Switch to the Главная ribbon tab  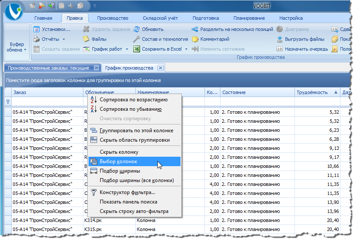(x=43, y=18)
